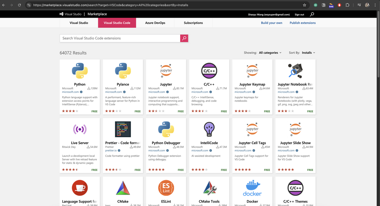Click the site information icon beside URL
The width and height of the screenshot is (380, 206).
pos(29,5)
